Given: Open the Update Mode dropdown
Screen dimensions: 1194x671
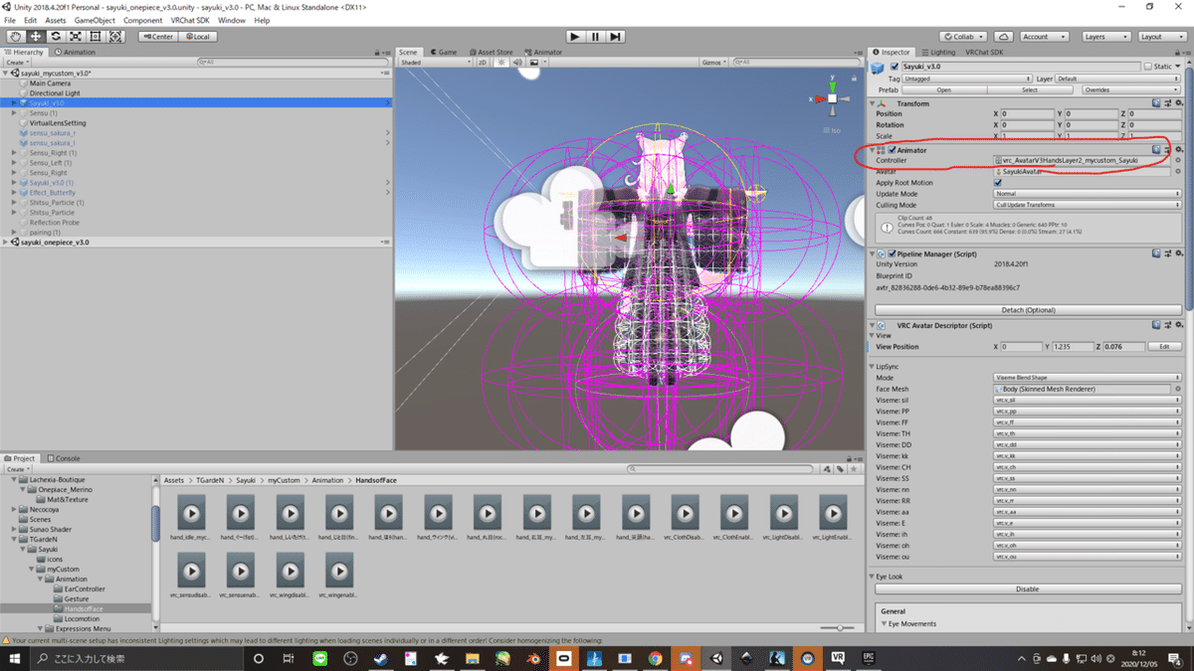Looking at the screenshot, I should tap(1087, 194).
